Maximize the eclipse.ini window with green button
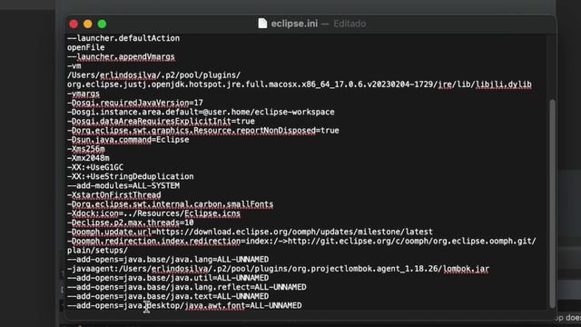The width and height of the screenshot is (581, 327). point(102,25)
